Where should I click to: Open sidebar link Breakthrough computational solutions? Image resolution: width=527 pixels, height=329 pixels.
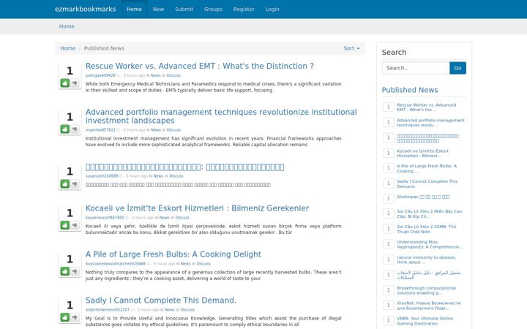pos(427,290)
